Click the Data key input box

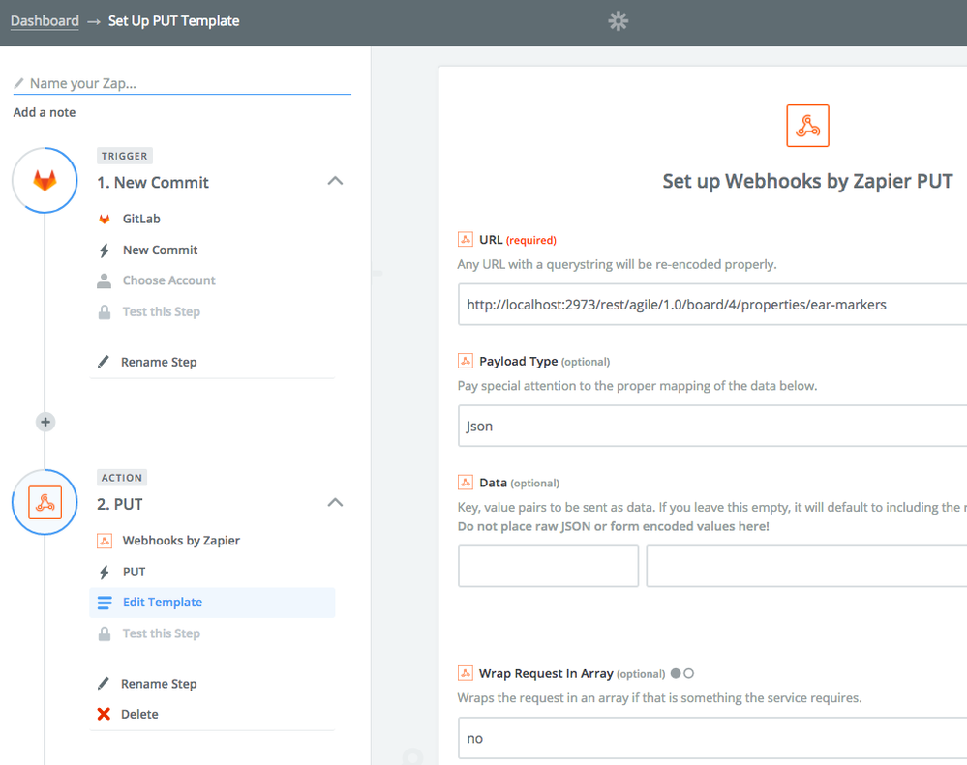[548, 566]
